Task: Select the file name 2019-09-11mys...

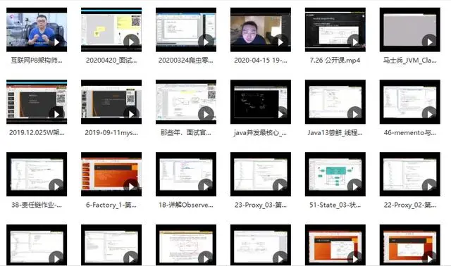Action: 111,133
